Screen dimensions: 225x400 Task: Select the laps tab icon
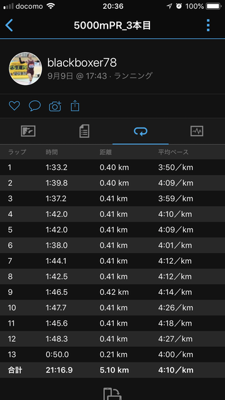point(141,131)
